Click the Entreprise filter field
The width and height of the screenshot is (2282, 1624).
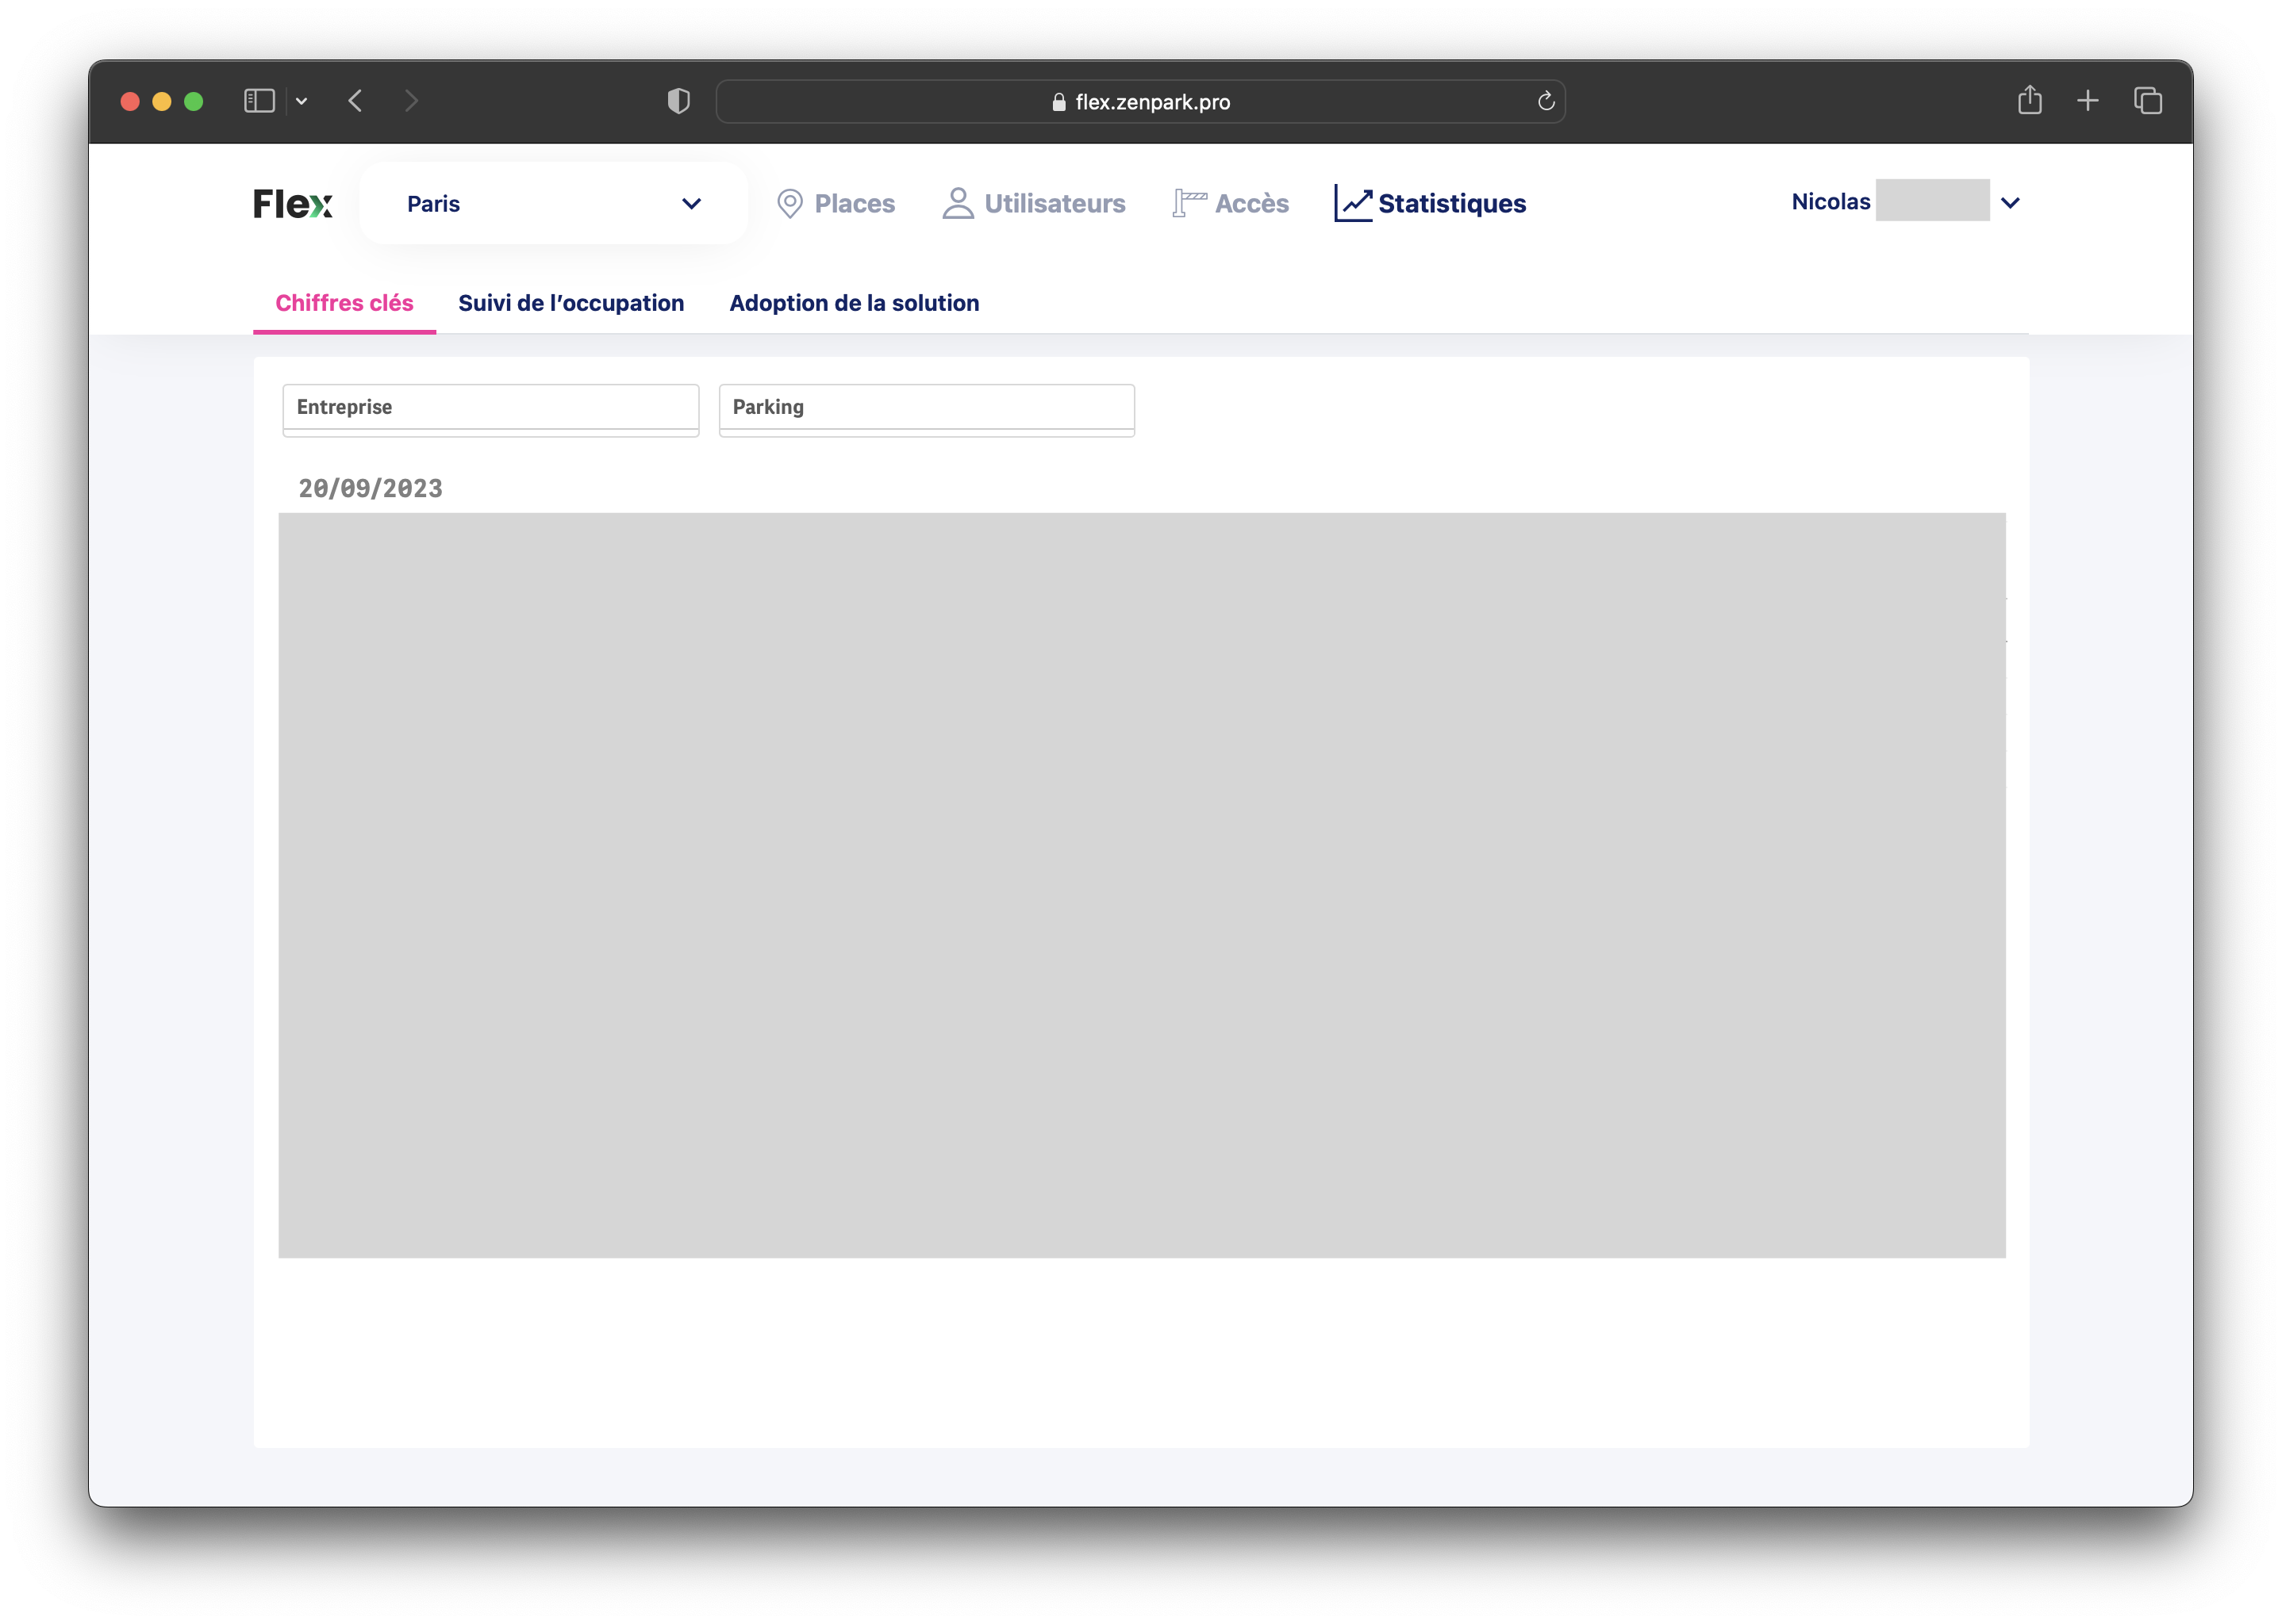490,410
